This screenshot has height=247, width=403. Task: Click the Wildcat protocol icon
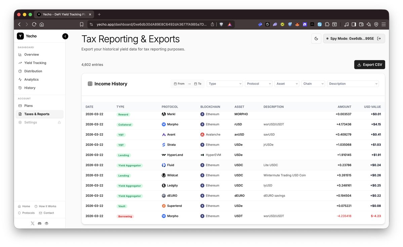(164, 175)
